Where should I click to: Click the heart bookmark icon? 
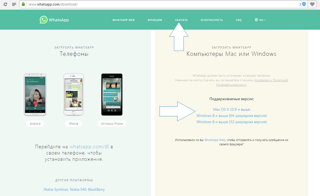312,4
